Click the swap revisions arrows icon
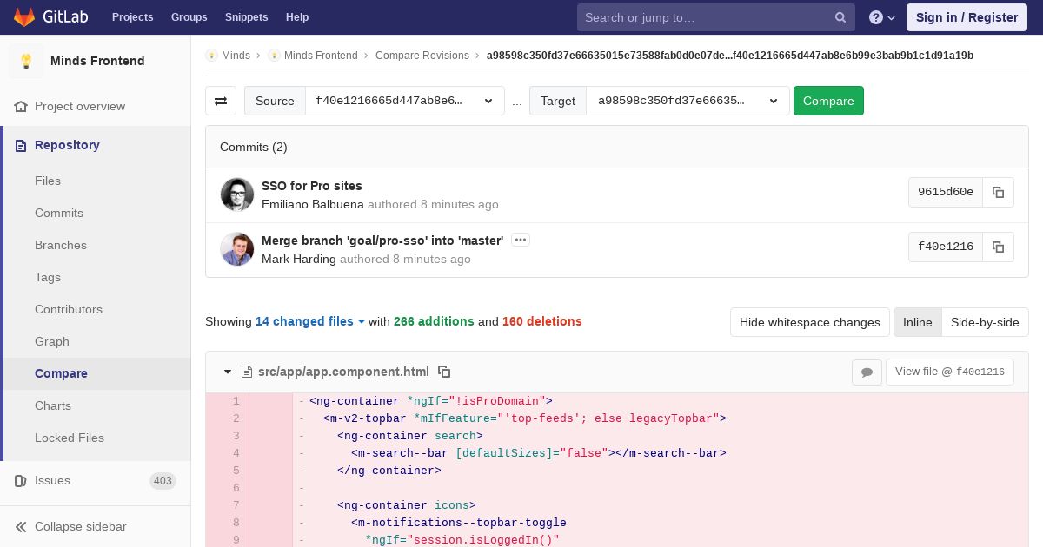 221,101
